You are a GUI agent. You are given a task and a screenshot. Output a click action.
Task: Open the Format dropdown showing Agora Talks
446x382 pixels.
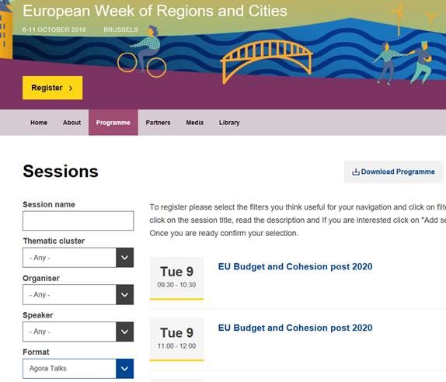point(78,368)
